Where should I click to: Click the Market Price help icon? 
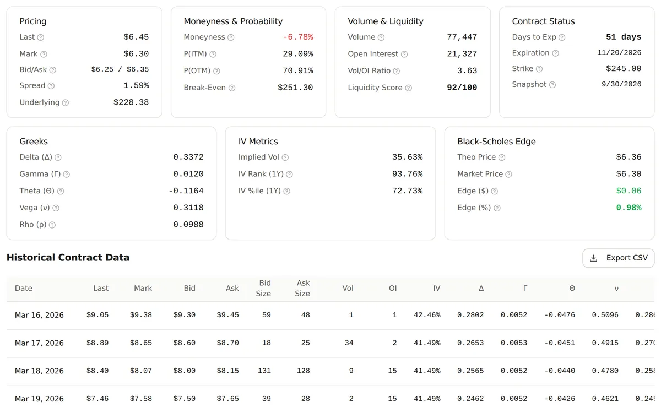point(509,175)
